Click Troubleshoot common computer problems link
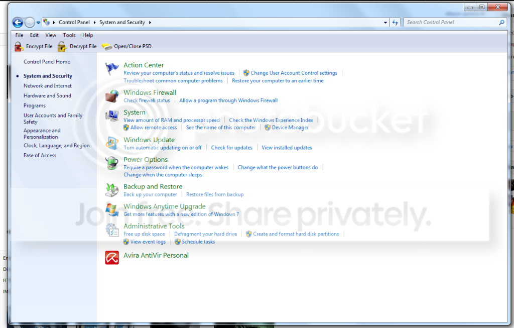514x328 pixels. [x=173, y=81]
